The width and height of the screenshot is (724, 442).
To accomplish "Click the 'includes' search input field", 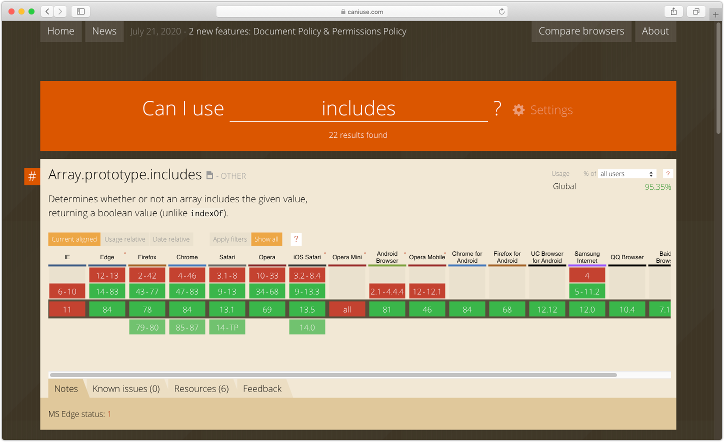I will pyautogui.click(x=358, y=109).
